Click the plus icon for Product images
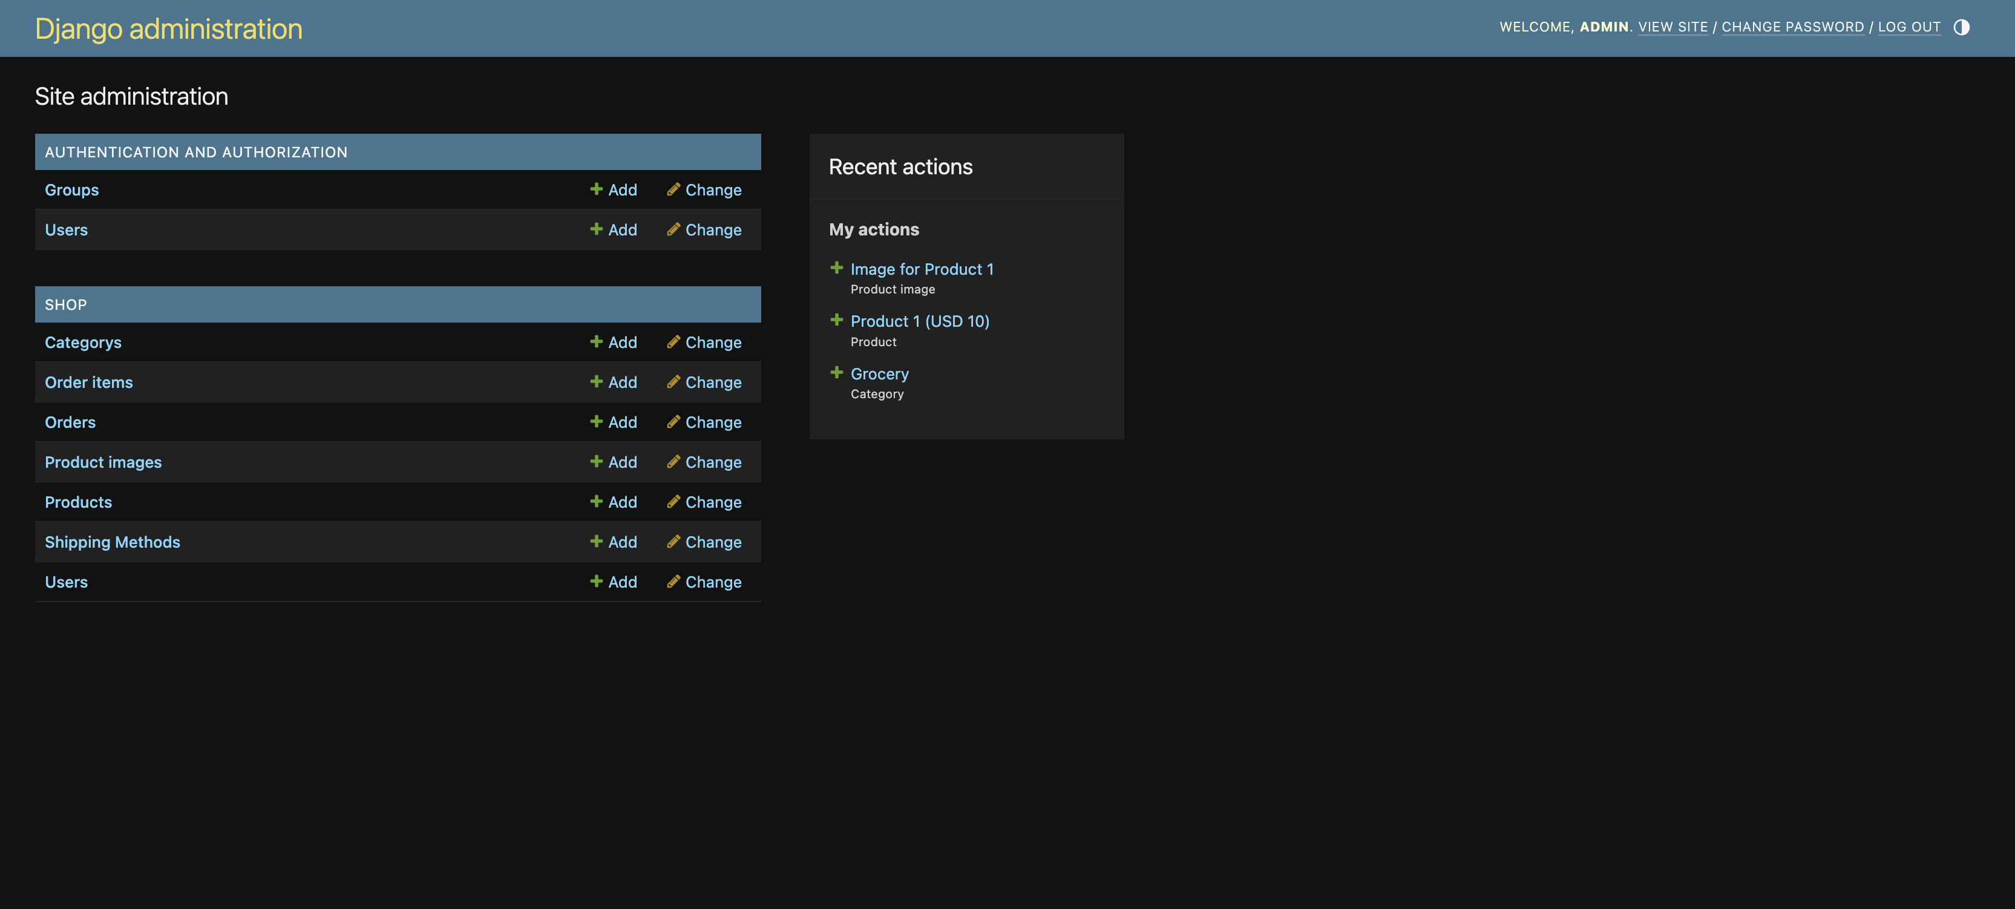 coord(596,462)
